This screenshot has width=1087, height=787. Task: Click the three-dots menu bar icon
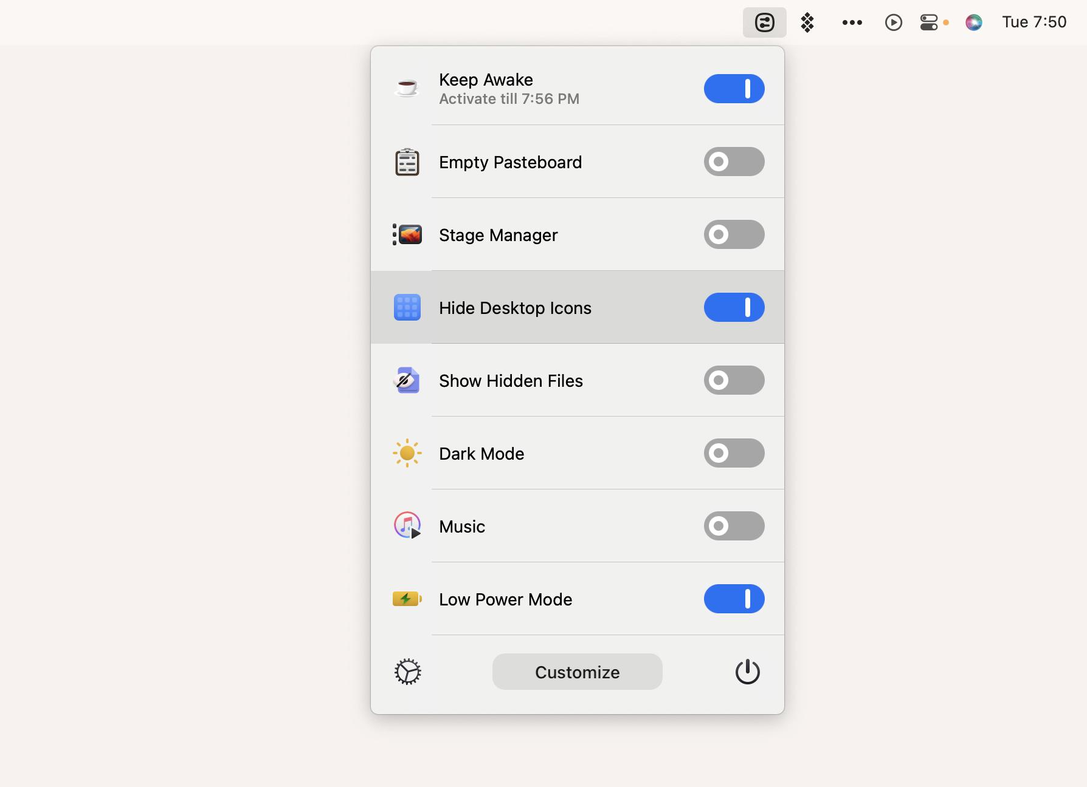click(x=852, y=22)
